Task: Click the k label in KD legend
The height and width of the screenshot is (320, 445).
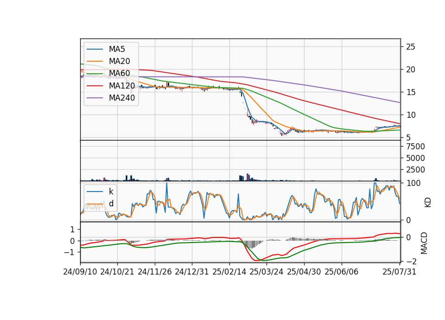Action: tap(111, 192)
